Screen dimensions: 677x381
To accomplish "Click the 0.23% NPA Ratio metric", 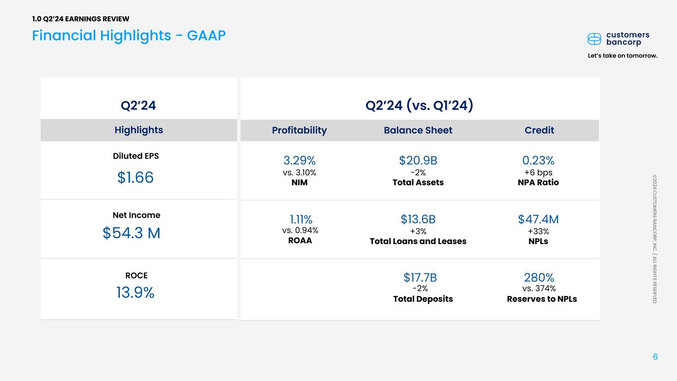I will [538, 161].
